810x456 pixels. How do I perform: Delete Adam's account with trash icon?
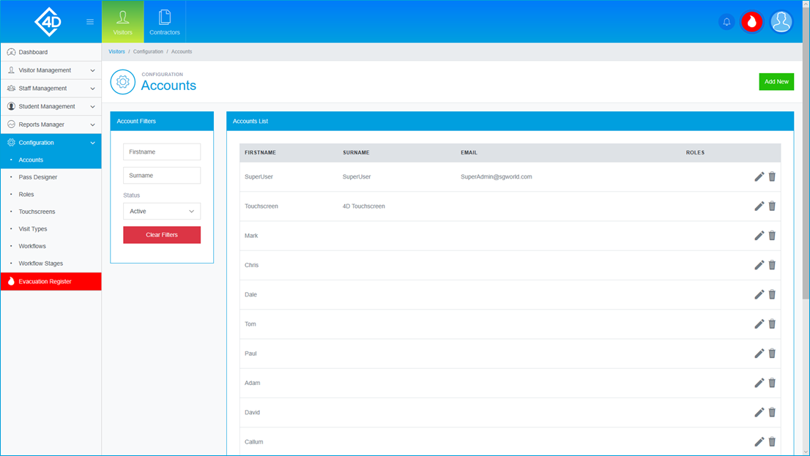coord(772,383)
